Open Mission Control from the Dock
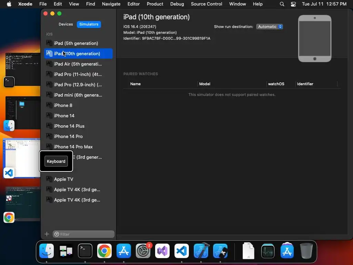Viewport: 353px width, 265px height. point(66,251)
